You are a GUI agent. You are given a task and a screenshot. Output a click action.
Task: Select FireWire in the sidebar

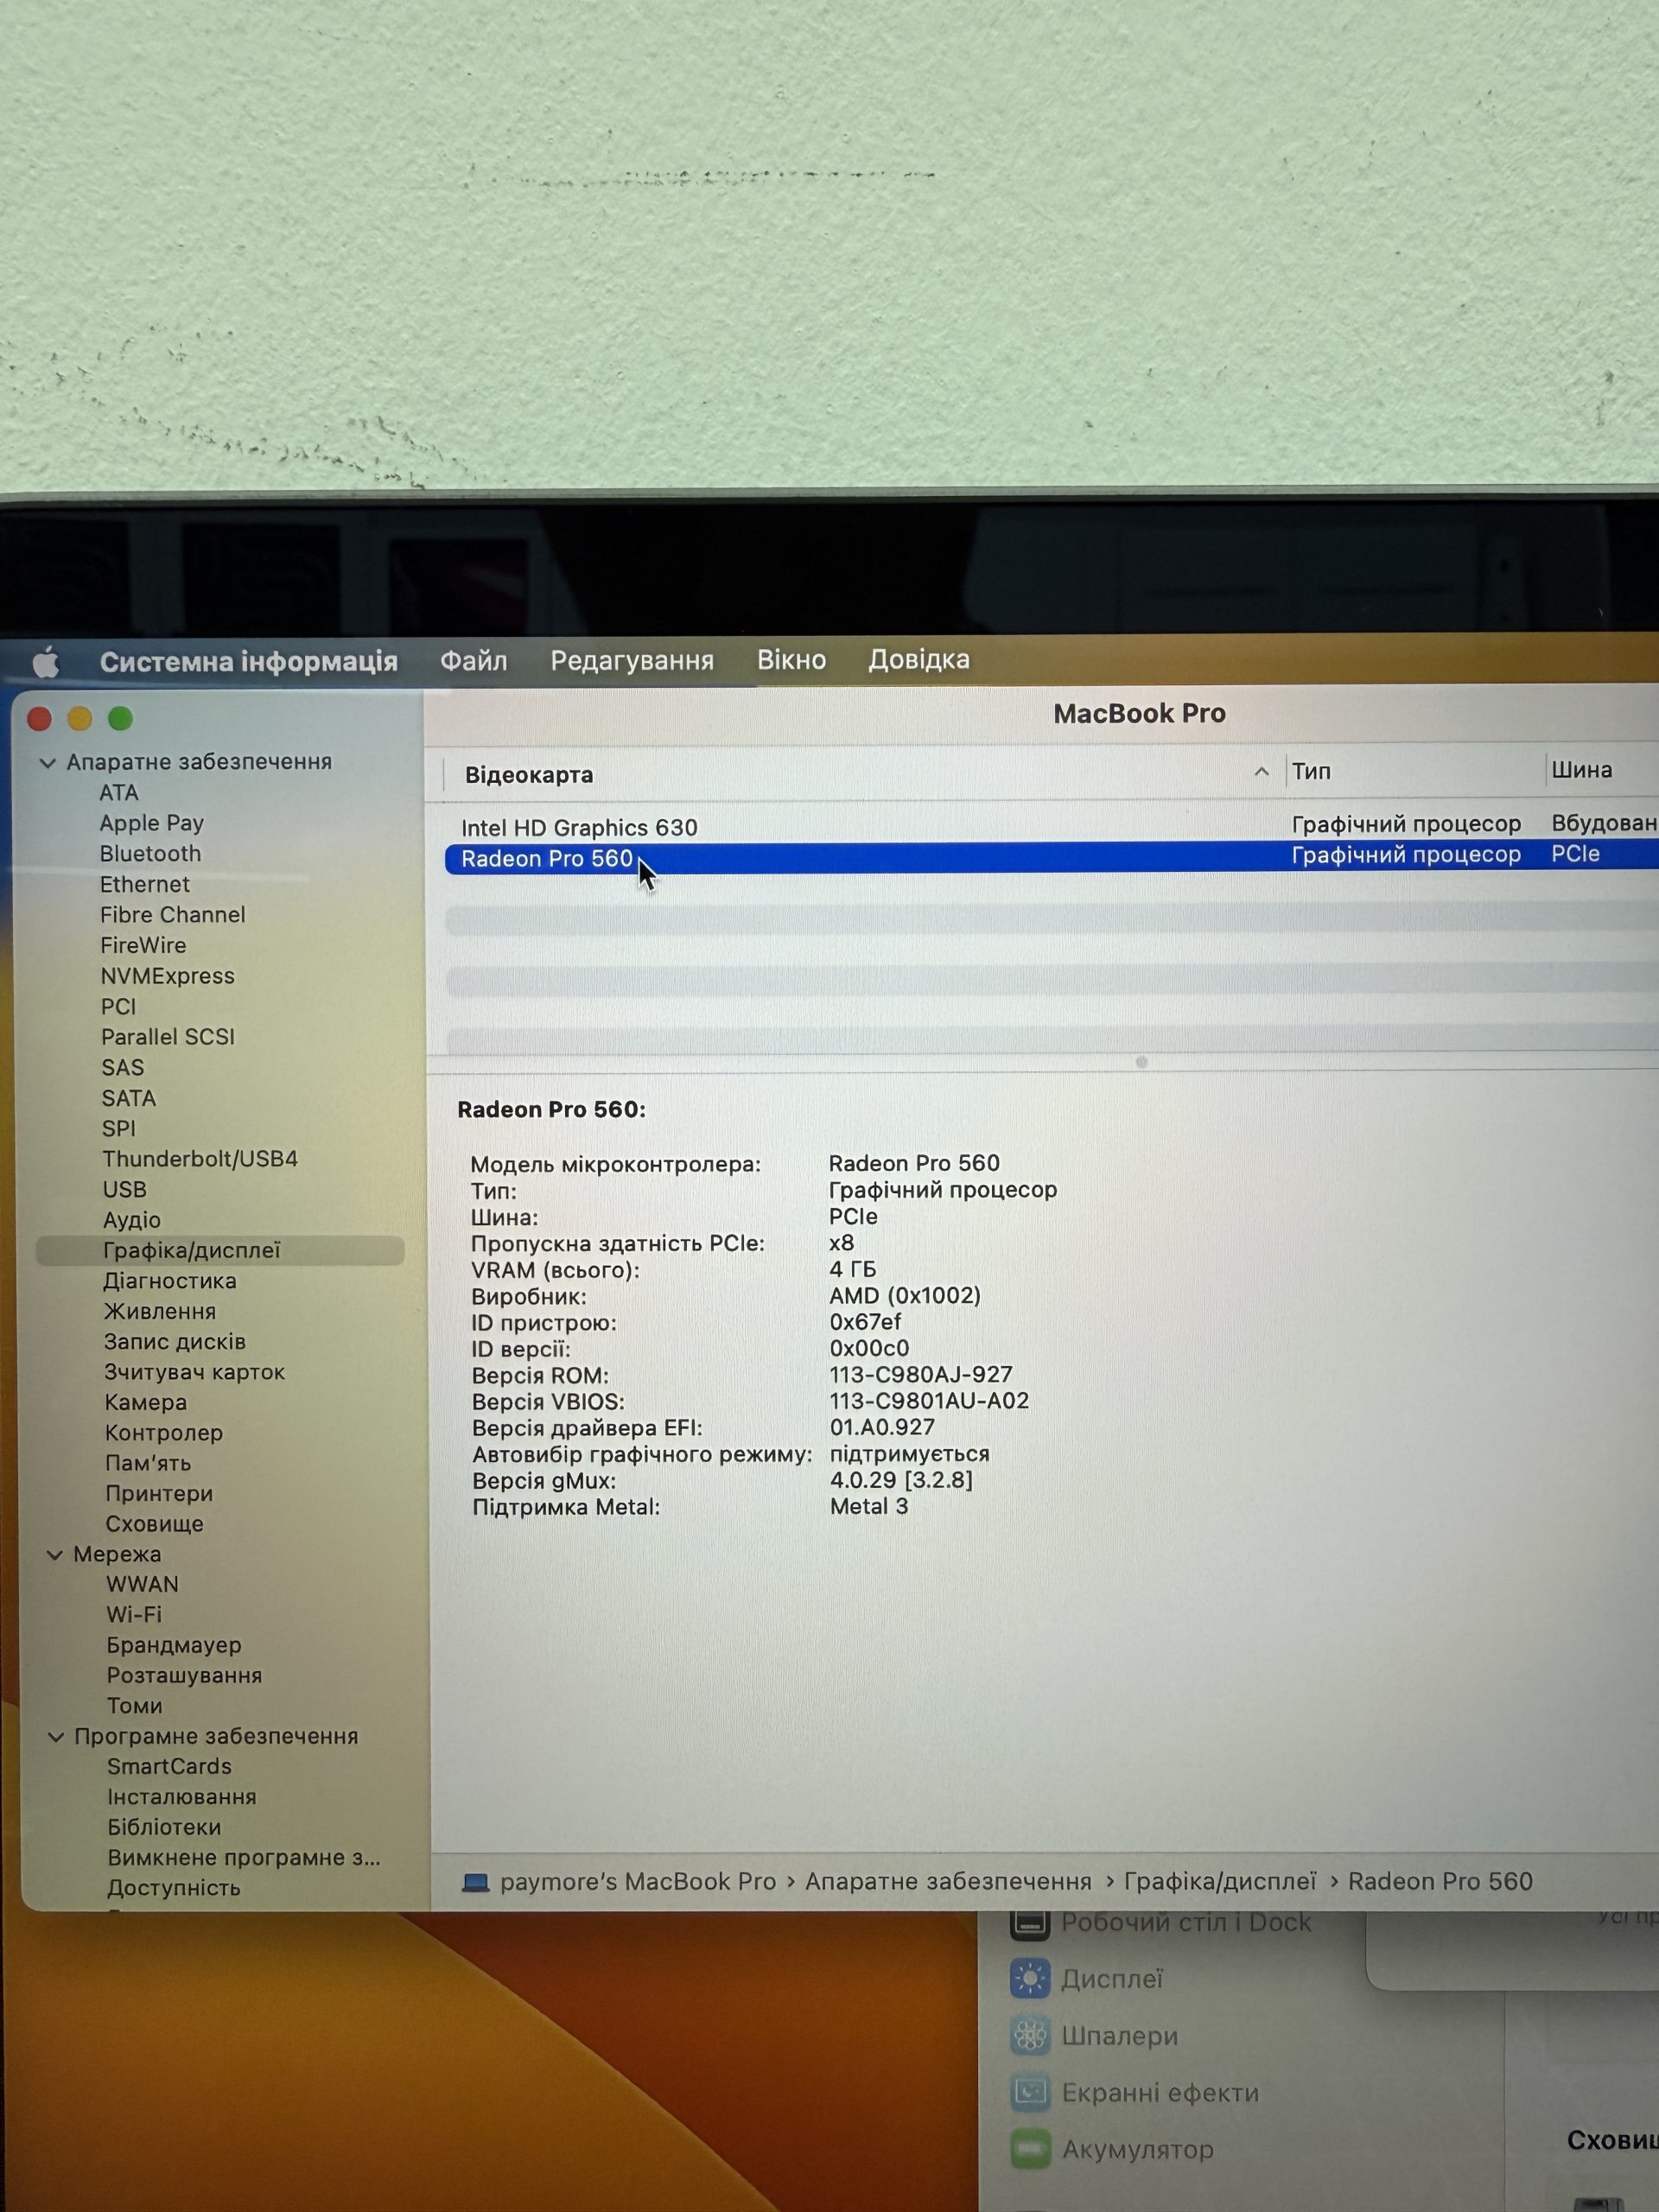[143, 946]
